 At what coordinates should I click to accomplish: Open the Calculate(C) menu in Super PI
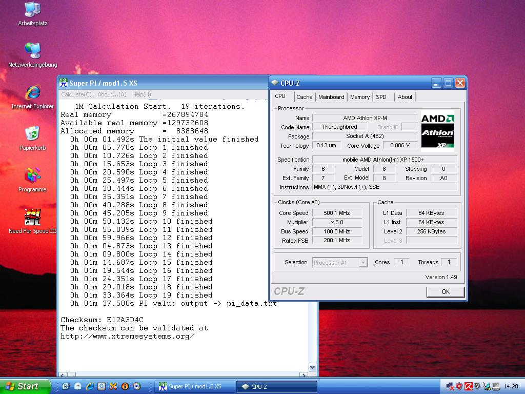76,94
